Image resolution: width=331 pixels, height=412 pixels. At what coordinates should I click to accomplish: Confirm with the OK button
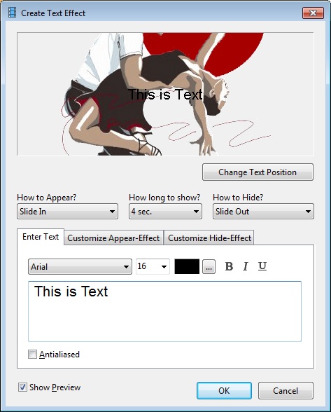[224, 390]
